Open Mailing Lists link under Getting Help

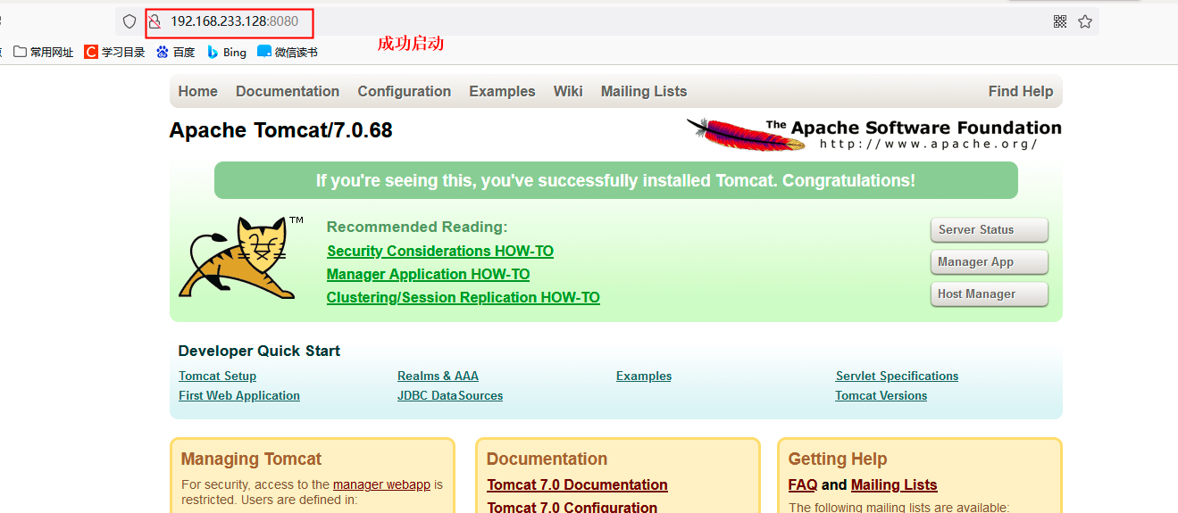(x=894, y=485)
